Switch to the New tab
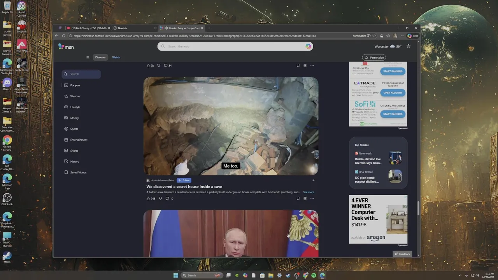 coord(135,28)
